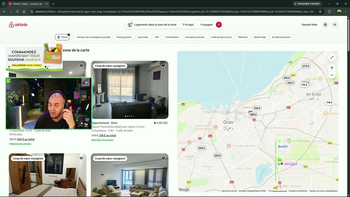Open the language and currency globe
The height and width of the screenshot is (197, 350).
click(x=325, y=25)
